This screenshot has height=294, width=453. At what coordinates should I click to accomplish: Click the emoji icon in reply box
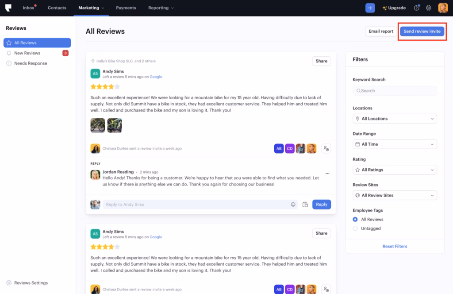pyautogui.click(x=293, y=205)
